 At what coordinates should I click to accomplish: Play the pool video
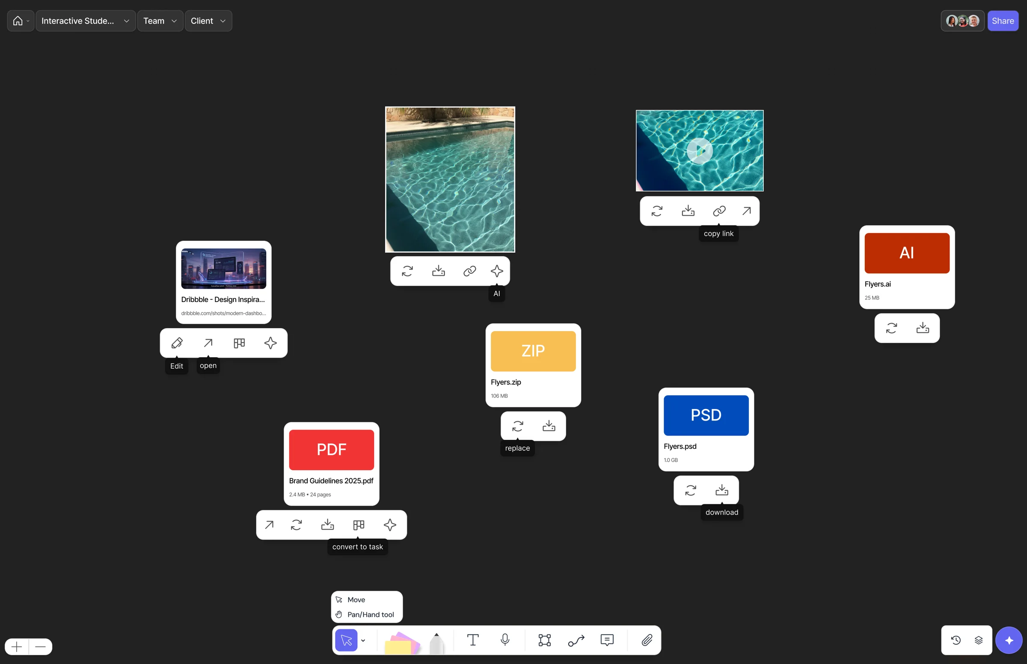tap(699, 151)
